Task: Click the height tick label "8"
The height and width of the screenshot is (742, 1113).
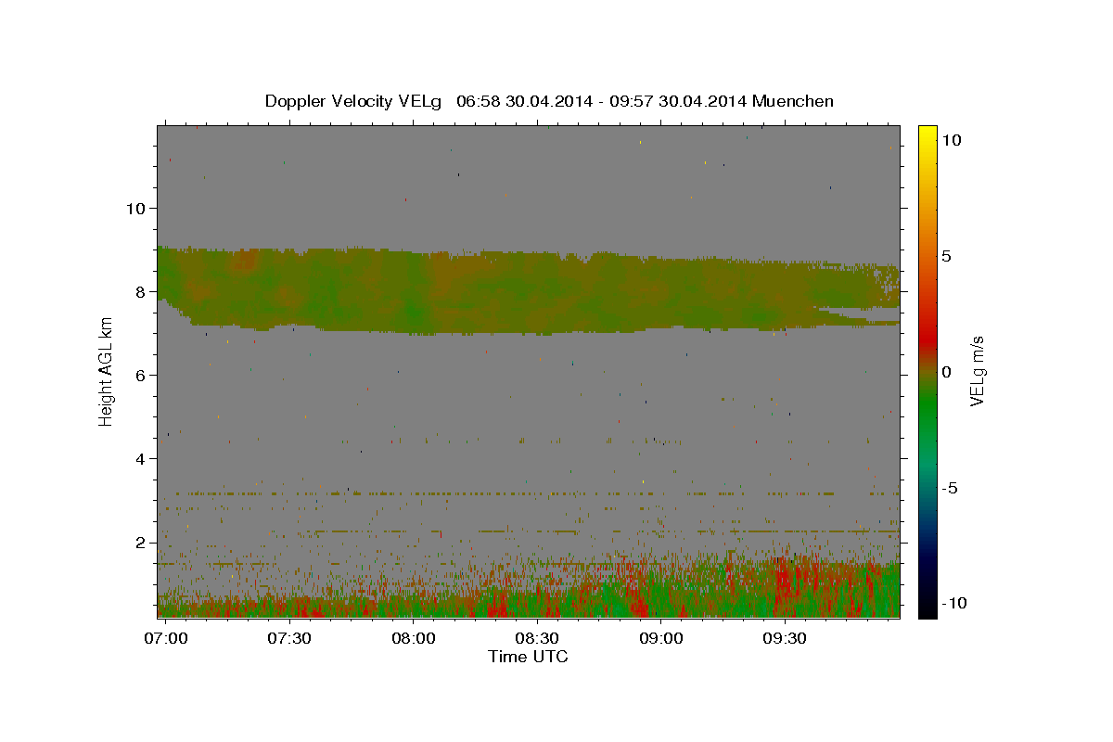Action: click(140, 291)
